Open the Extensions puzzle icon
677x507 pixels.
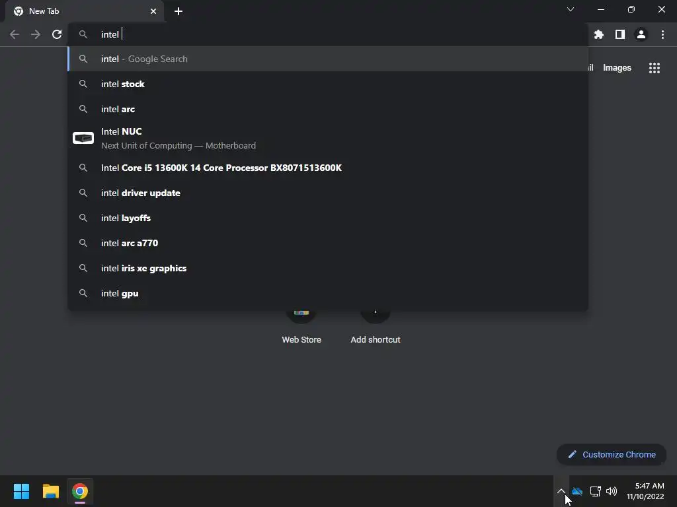point(598,34)
